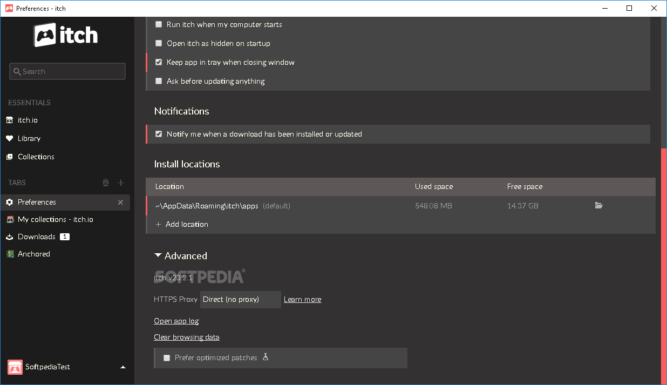The height and width of the screenshot is (385, 667).
Task: Expand SoftpediaTest user menu arrow
Action: click(123, 367)
